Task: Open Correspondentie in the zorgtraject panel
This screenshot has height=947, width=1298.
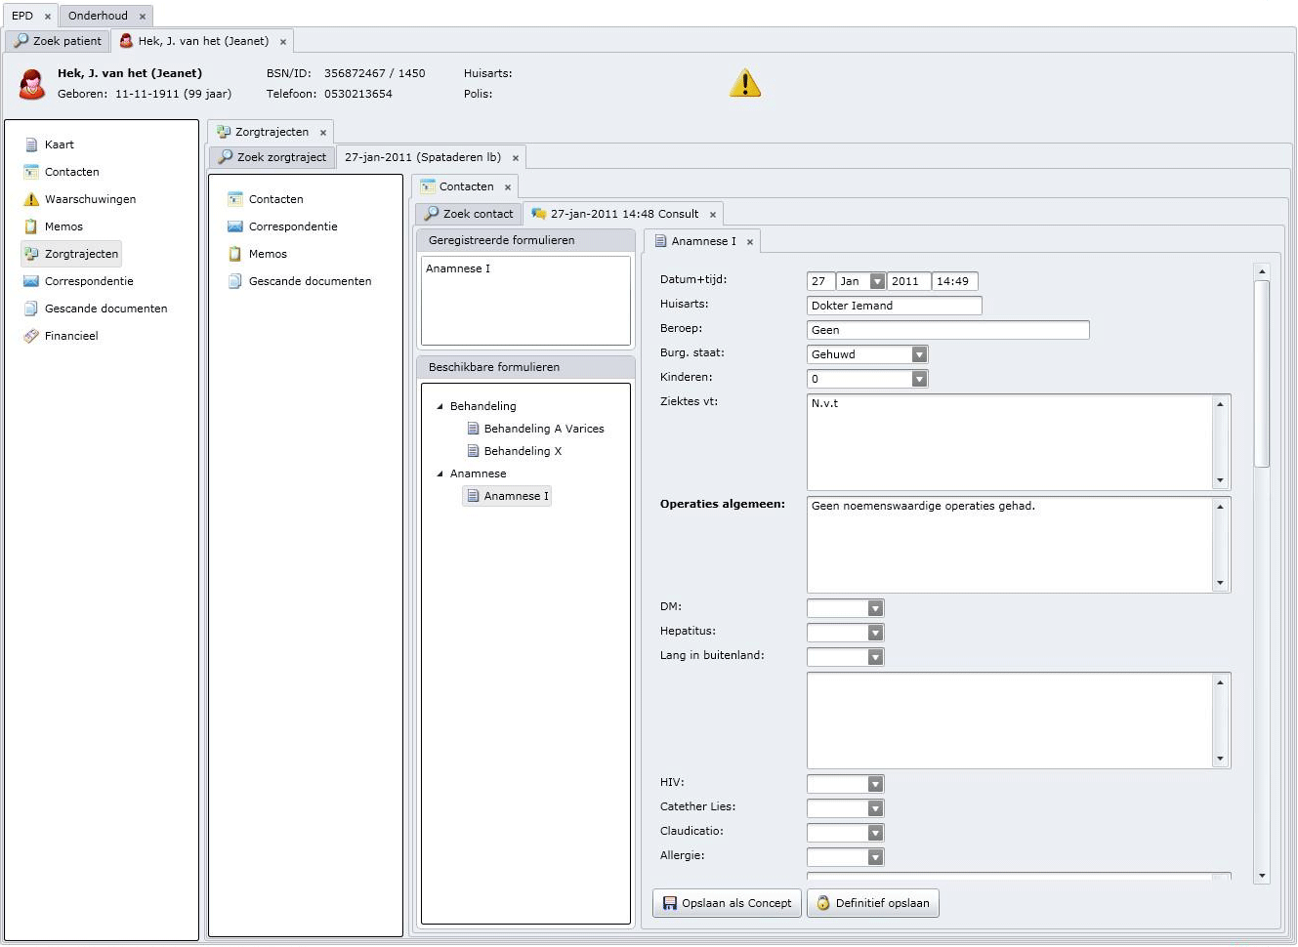Action: [293, 226]
